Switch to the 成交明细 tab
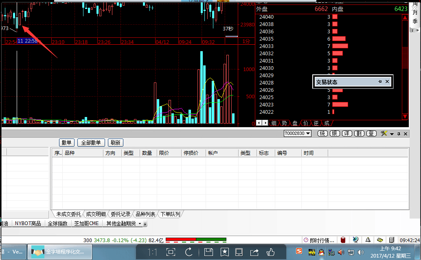 [96, 214]
